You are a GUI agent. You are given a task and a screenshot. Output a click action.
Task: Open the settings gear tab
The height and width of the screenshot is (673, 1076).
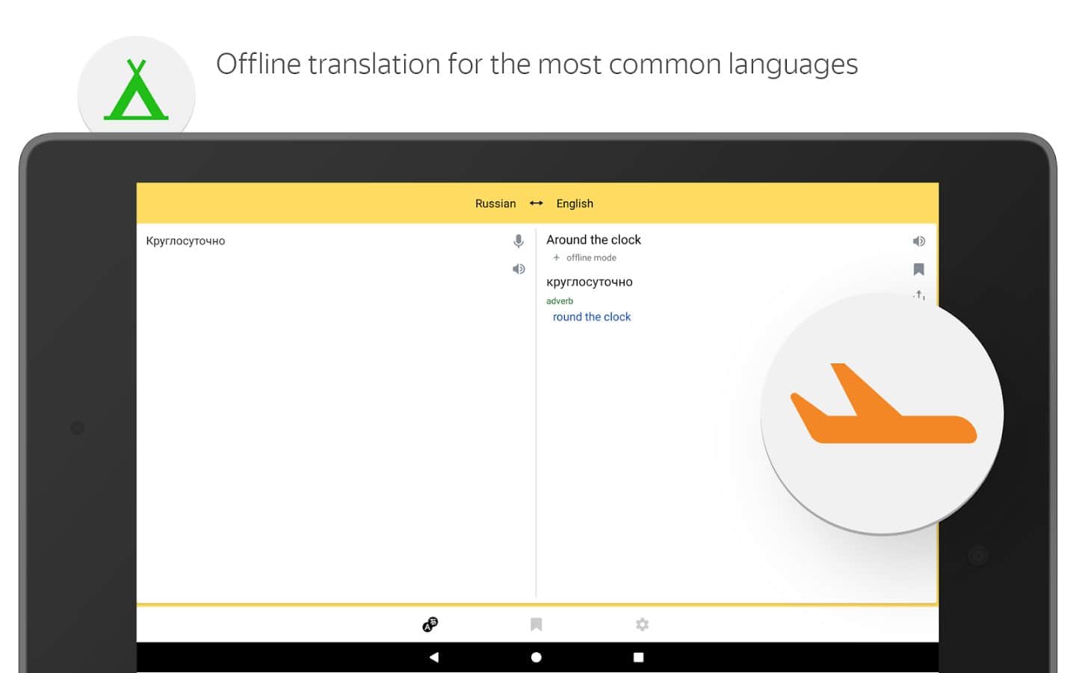click(x=642, y=624)
